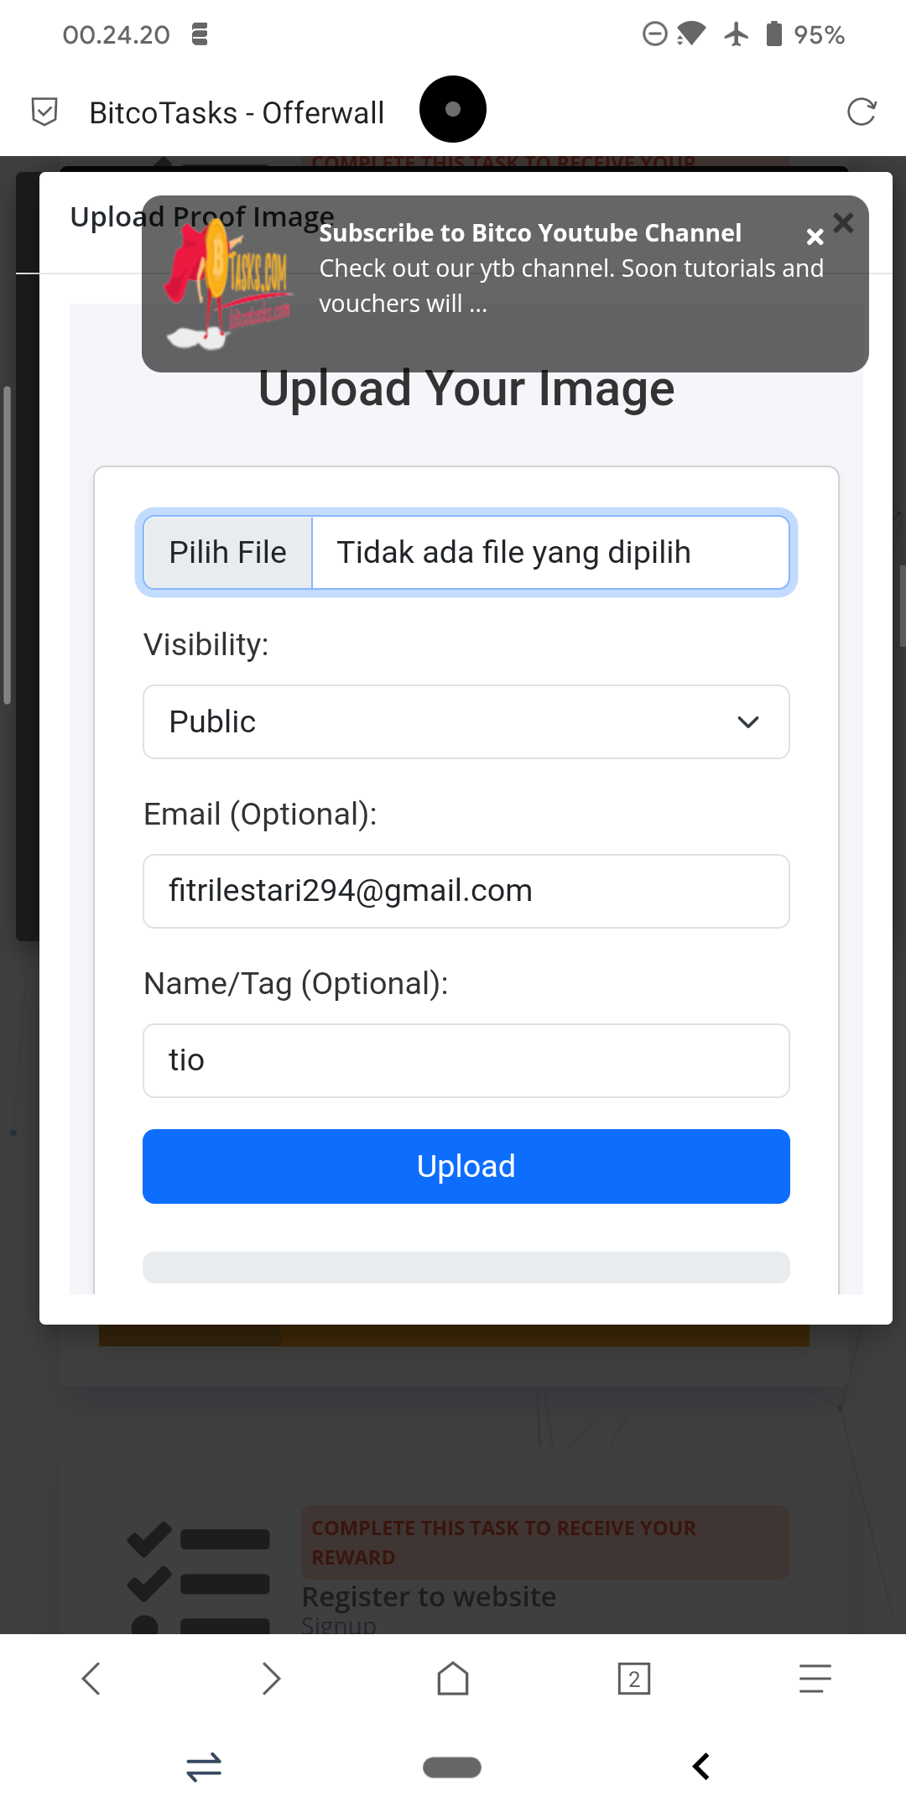Image resolution: width=906 pixels, height=1812 pixels.
Task: Open the tab switcher showing 2 tabs
Action: [634, 1679]
